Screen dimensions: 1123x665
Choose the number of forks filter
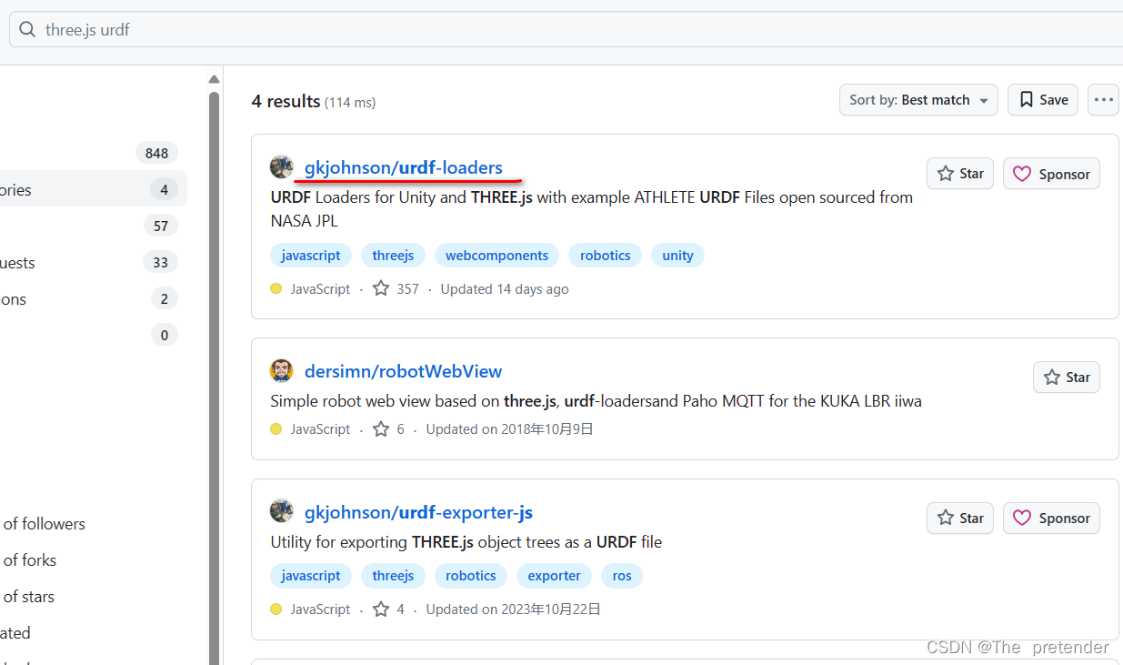(x=29, y=560)
